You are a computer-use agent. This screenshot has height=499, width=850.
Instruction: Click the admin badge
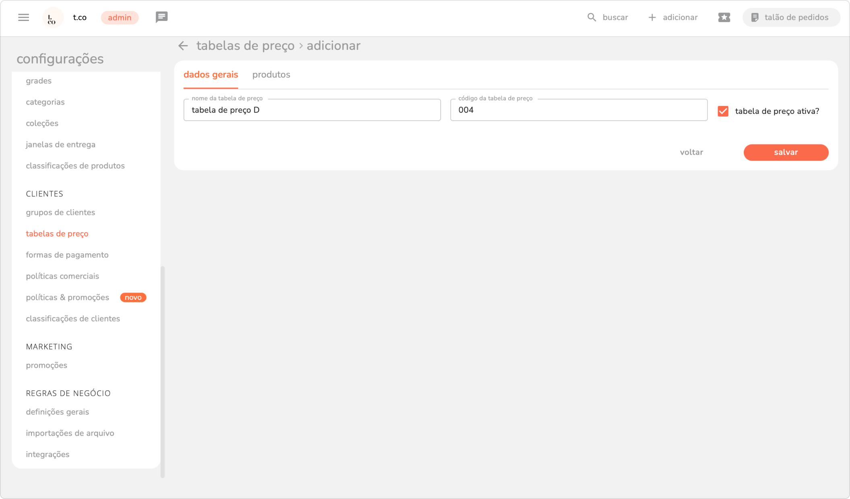click(x=120, y=18)
